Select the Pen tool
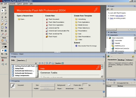 2,17
